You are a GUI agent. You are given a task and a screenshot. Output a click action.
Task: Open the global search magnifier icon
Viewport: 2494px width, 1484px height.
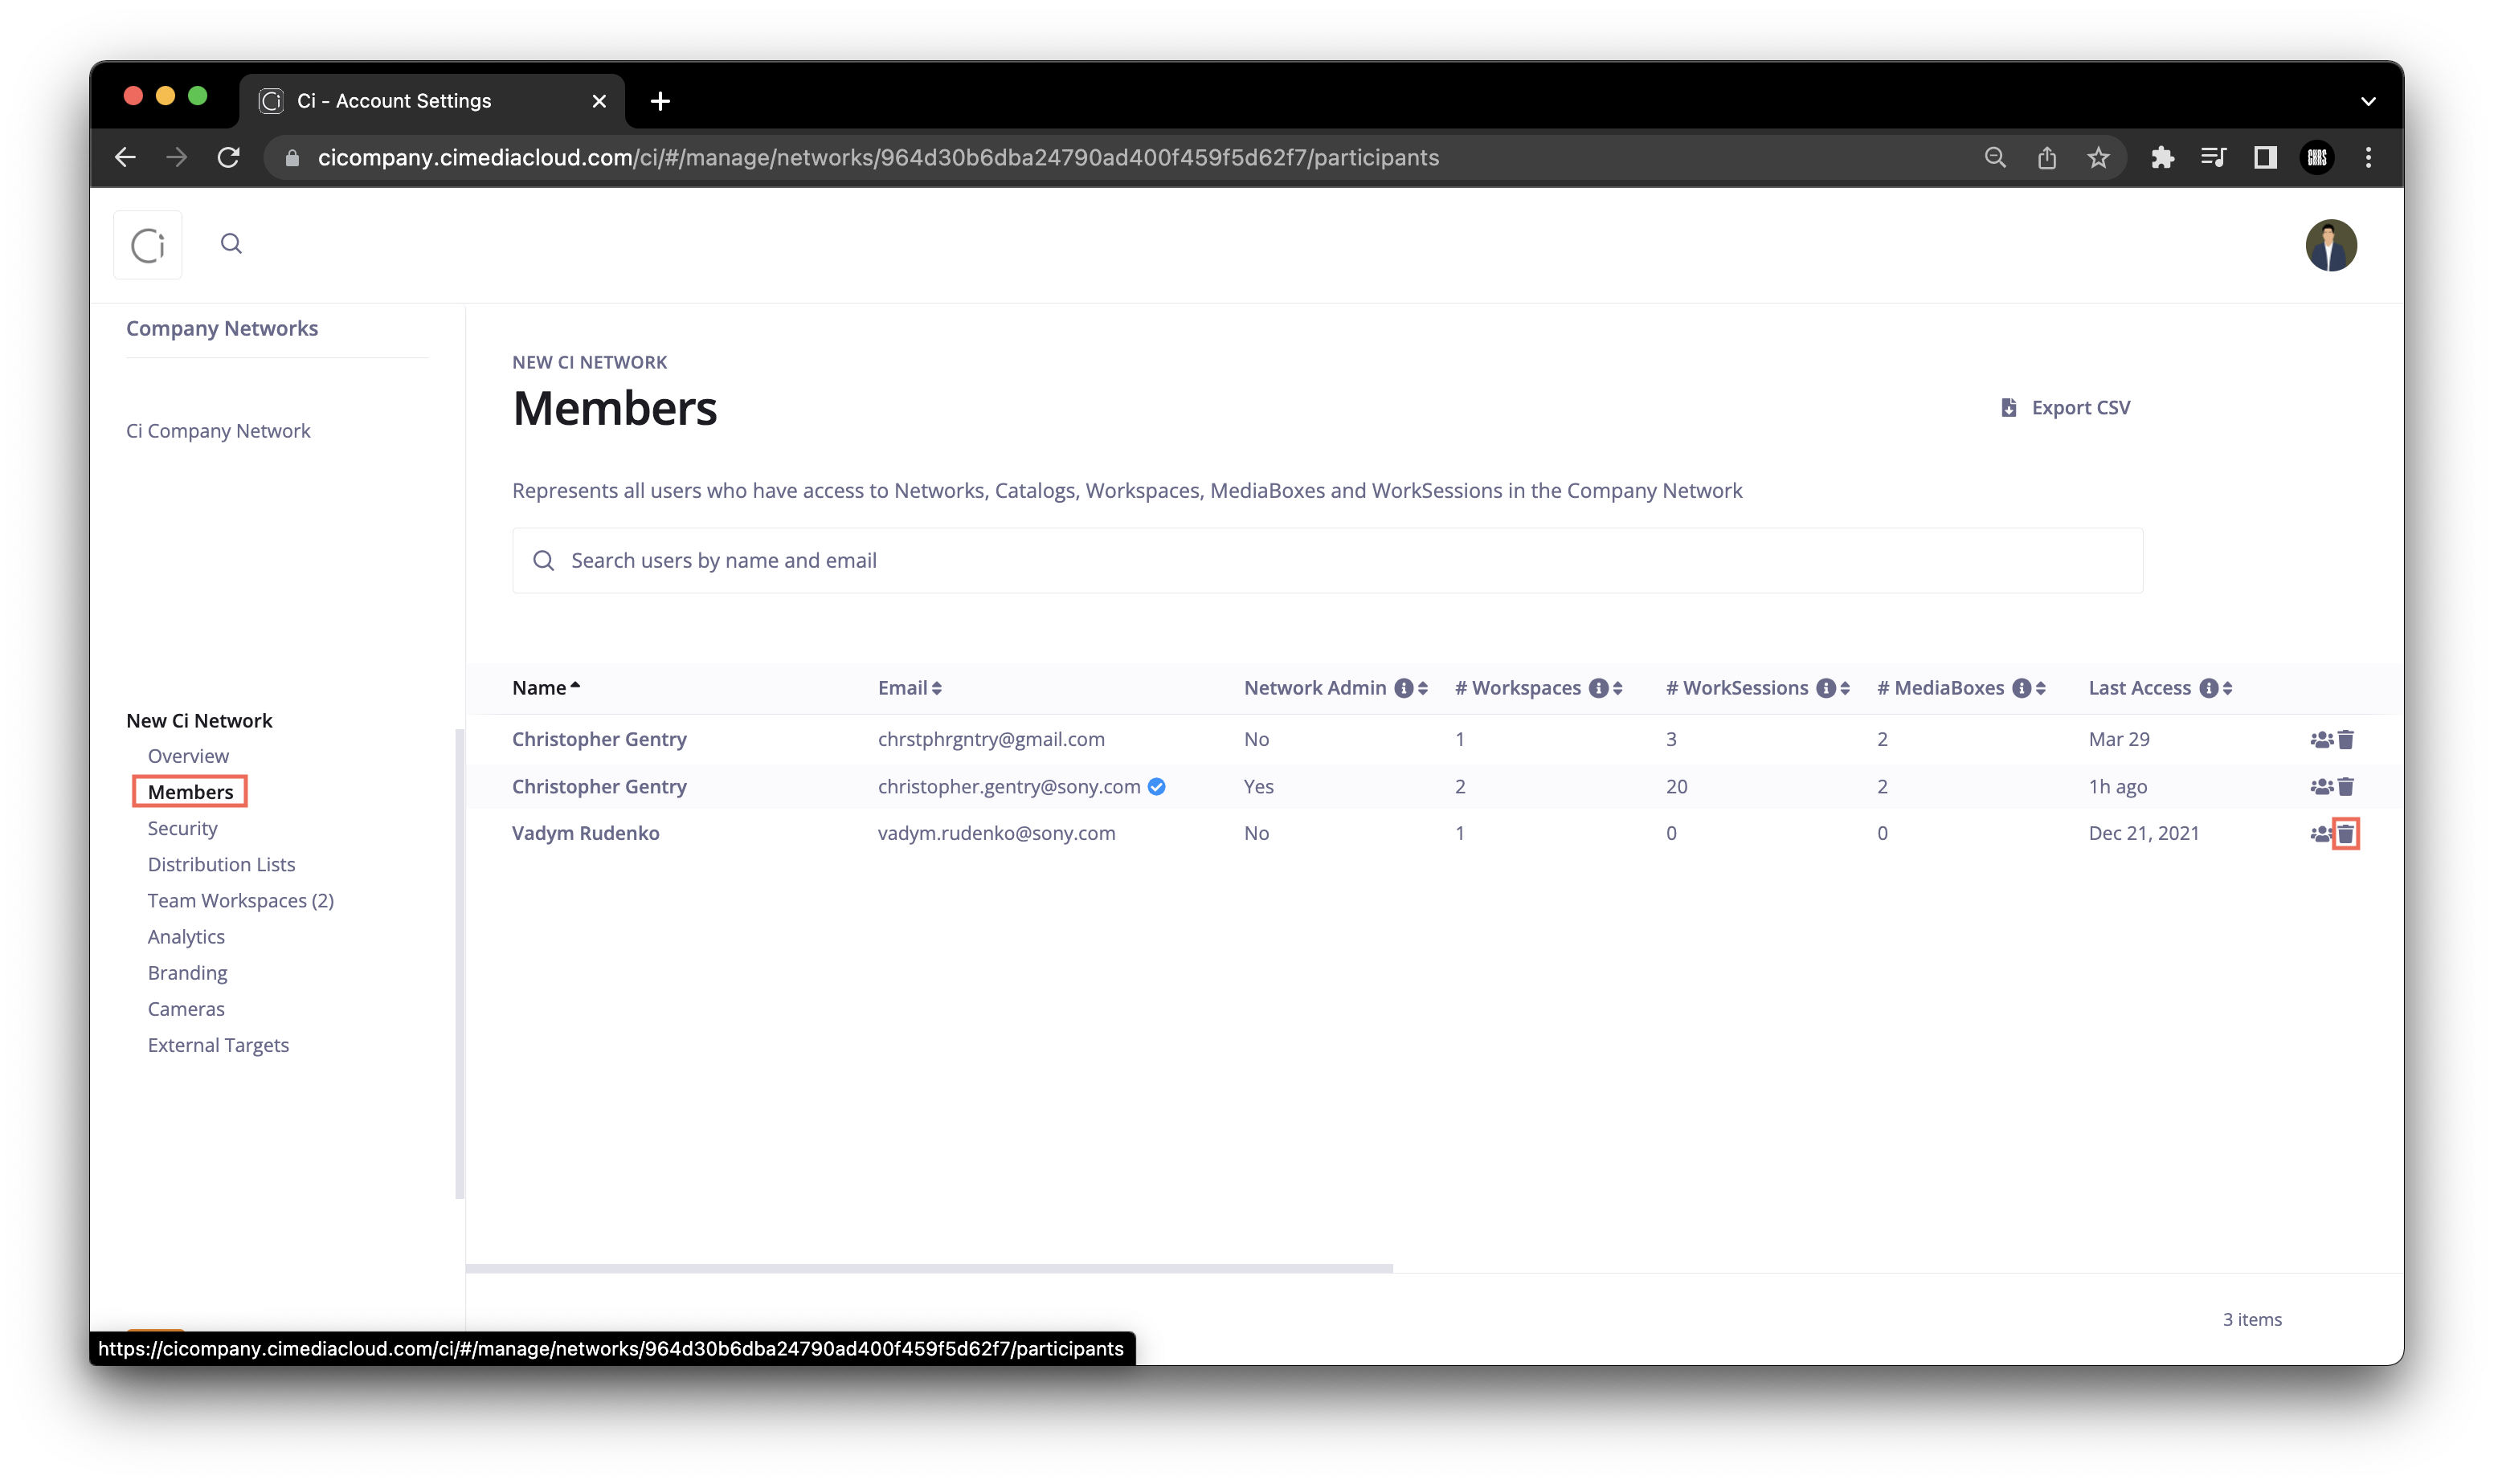pos(231,244)
